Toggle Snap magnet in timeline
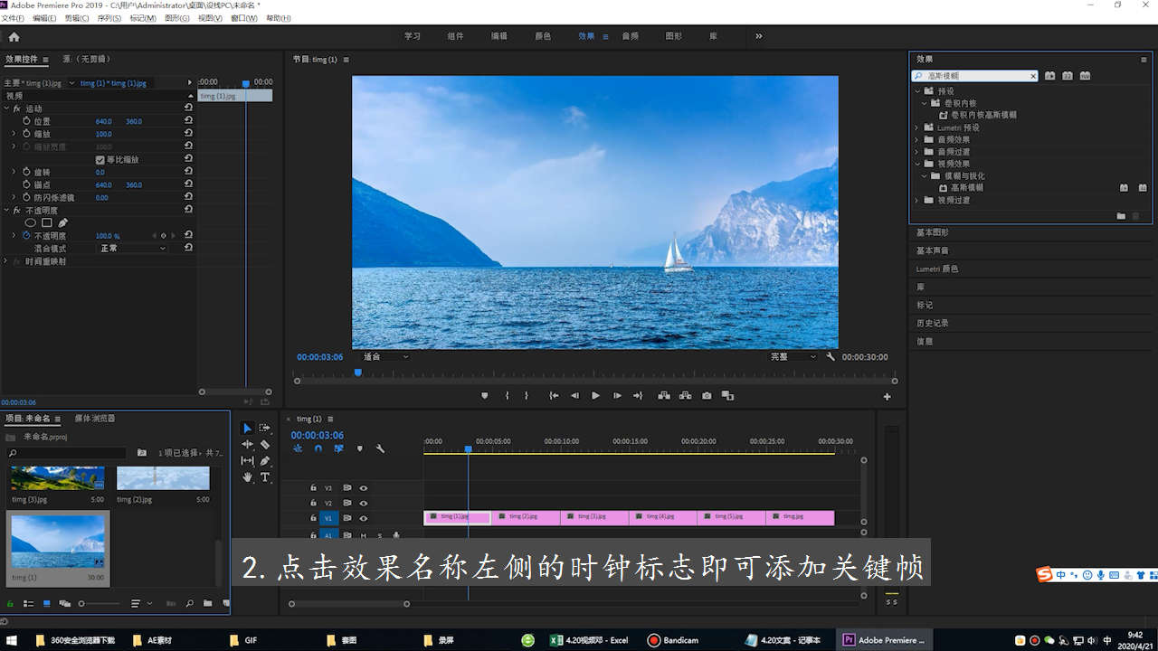The width and height of the screenshot is (1158, 651). click(x=318, y=448)
